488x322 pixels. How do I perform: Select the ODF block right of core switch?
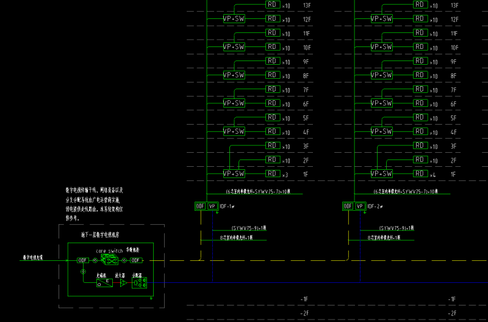tap(137, 260)
